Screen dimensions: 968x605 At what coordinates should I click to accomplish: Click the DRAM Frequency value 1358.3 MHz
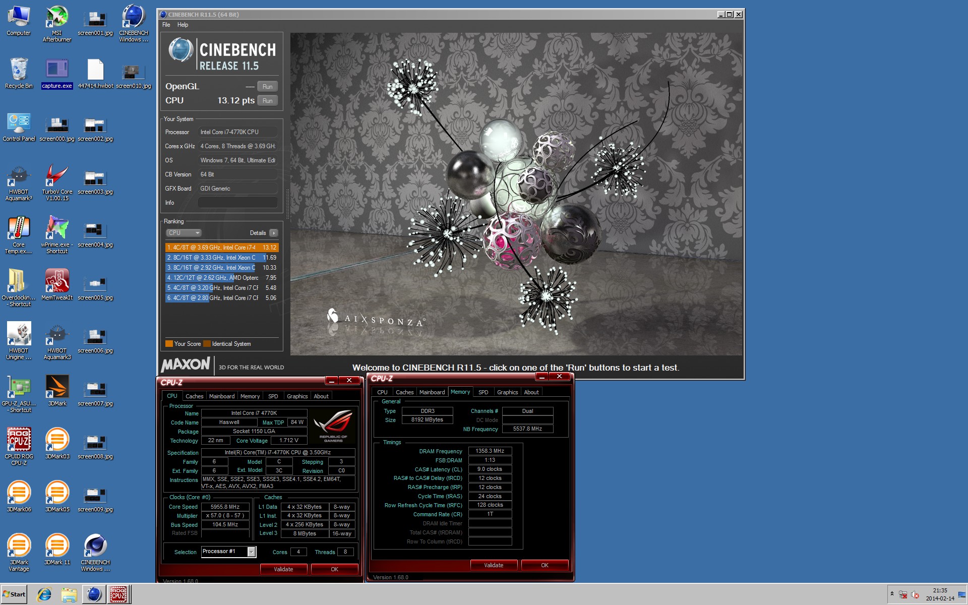(x=490, y=451)
